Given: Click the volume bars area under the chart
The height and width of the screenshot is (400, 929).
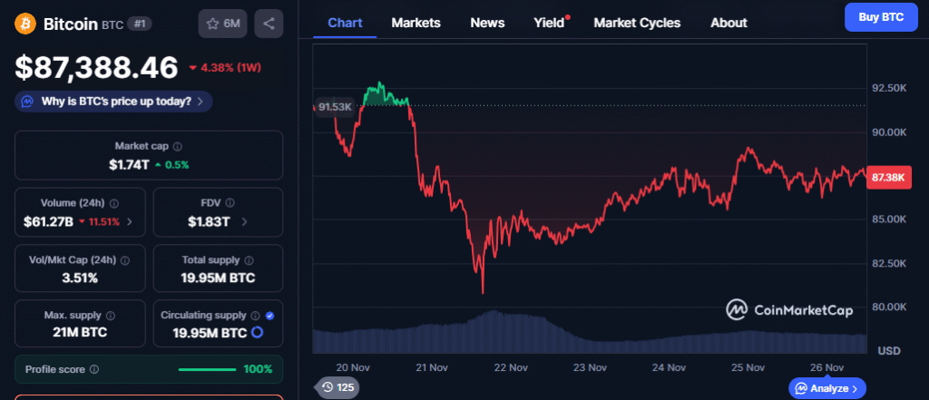Looking at the screenshot, I should click(x=590, y=335).
